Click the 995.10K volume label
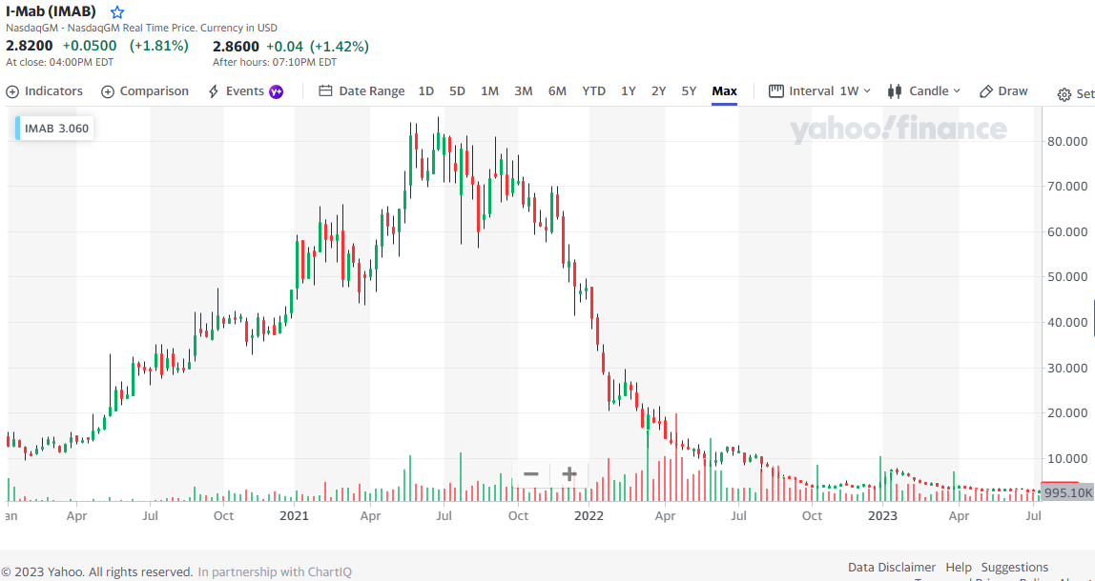 pos(1067,492)
